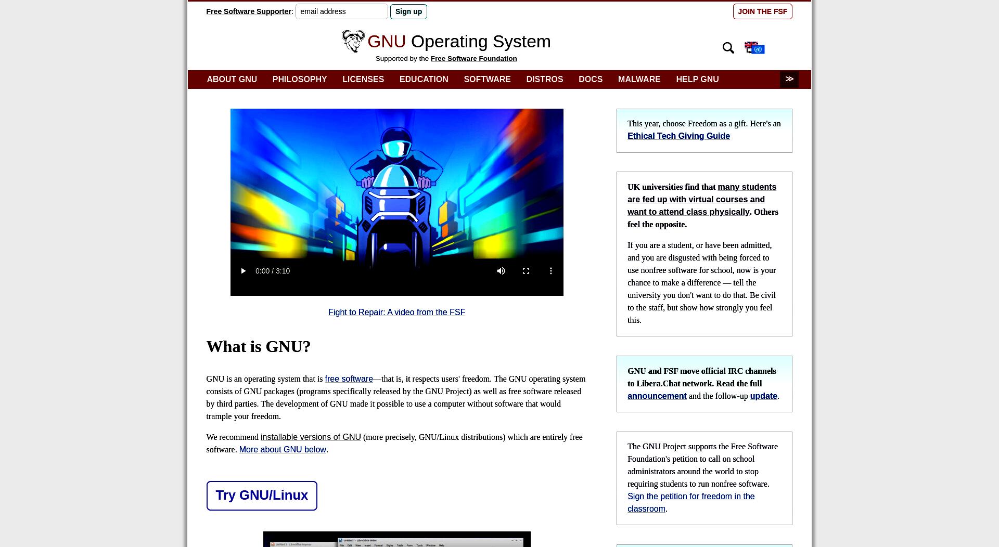The width and height of the screenshot is (999, 547).
Task: Open the LICENSES menu item
Action: pos(363,79)
